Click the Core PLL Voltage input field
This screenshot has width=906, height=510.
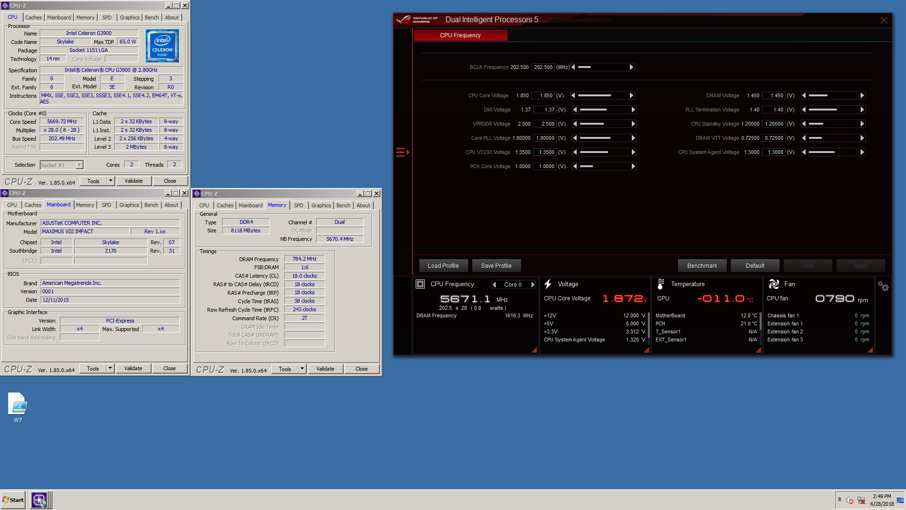tap(545, 138)
